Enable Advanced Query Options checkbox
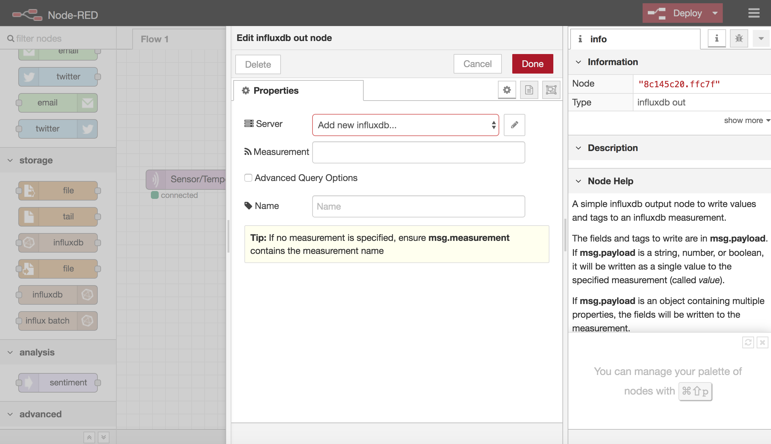 tap(248, 178)
